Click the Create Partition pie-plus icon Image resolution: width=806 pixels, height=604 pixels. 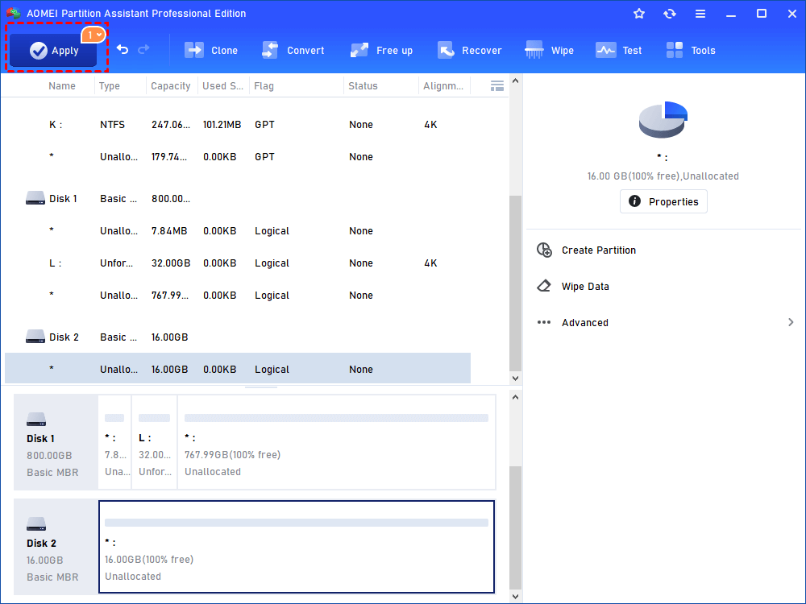pyautogui.click(x=544, y=250)
